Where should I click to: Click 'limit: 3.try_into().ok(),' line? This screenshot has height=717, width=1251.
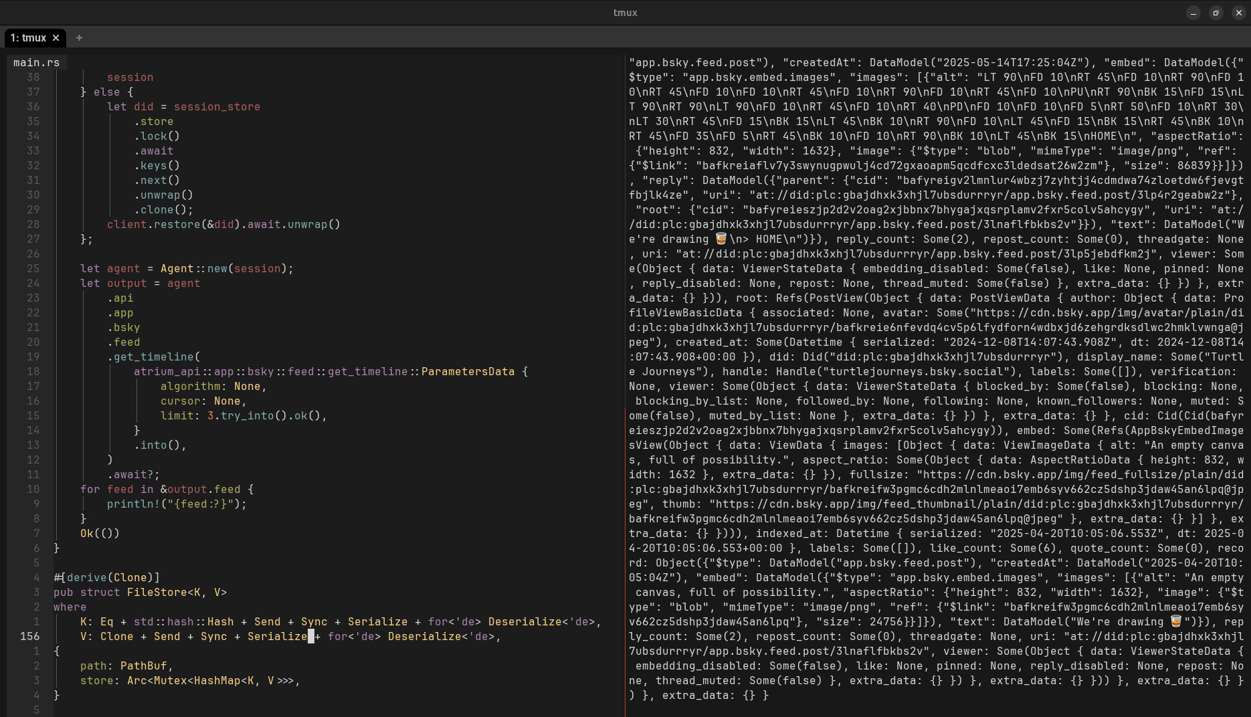tap(244, 415)
